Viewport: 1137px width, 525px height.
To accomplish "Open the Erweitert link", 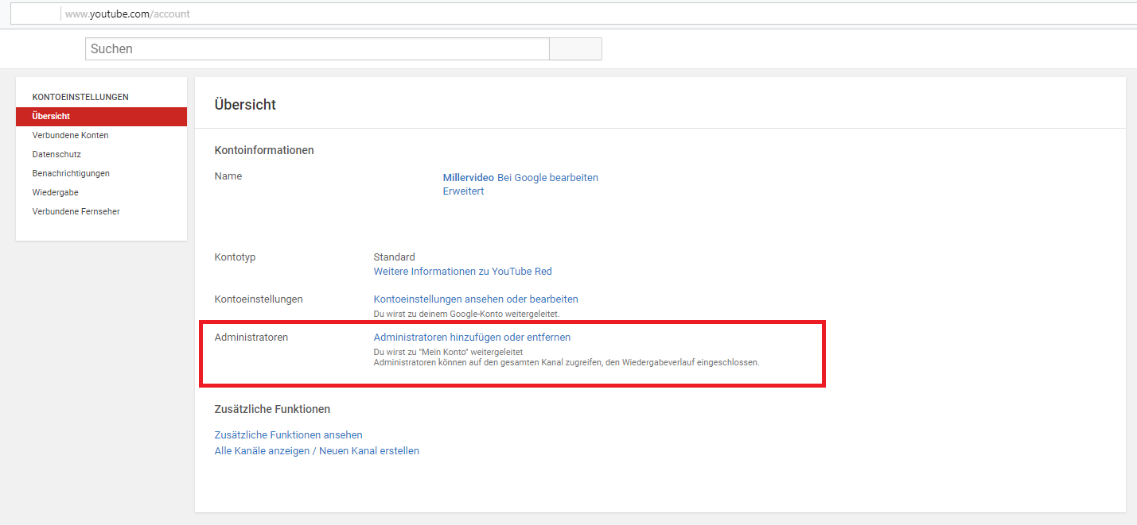I will point(463,191).
